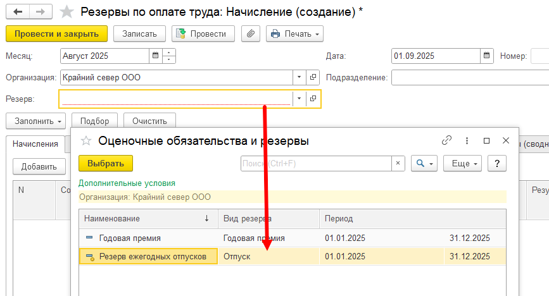549x296 pixels.
Task: Open the three-dot menu in the dialog
Action: pos(467,140)
